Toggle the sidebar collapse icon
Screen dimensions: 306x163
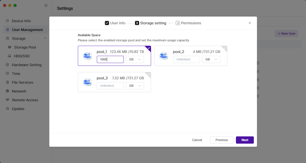tap(46, 5)
